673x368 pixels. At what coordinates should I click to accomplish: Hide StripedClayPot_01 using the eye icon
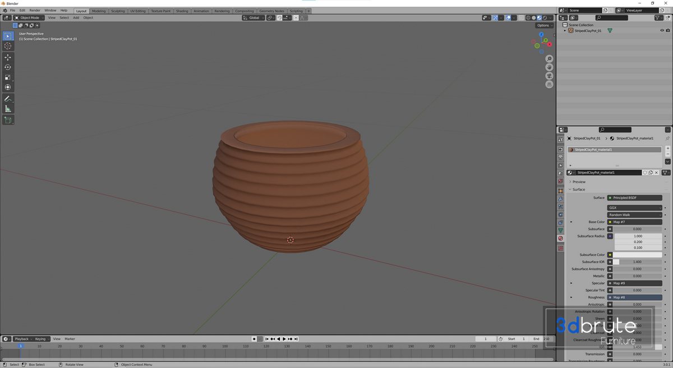pos(662,31)
